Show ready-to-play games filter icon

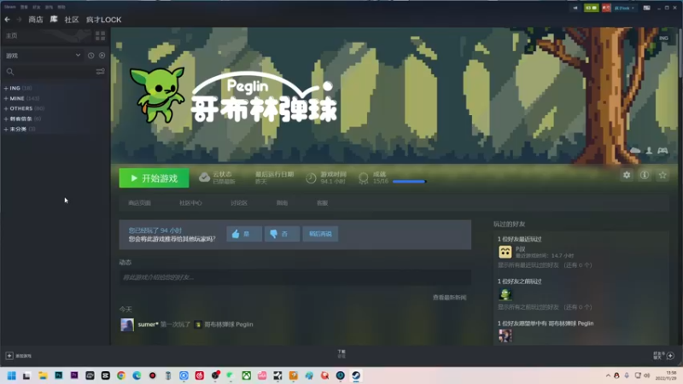[x=102, y=55]
